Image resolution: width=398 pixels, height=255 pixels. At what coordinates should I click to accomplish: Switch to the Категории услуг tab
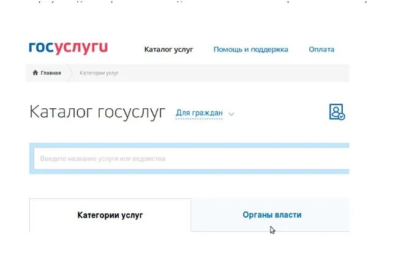tap(110, 215)
